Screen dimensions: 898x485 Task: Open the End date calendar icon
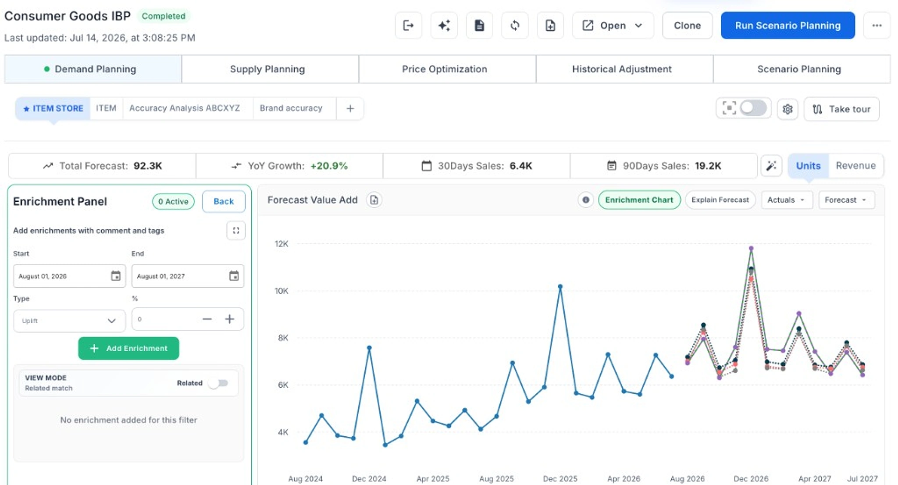tap(234, 276)
